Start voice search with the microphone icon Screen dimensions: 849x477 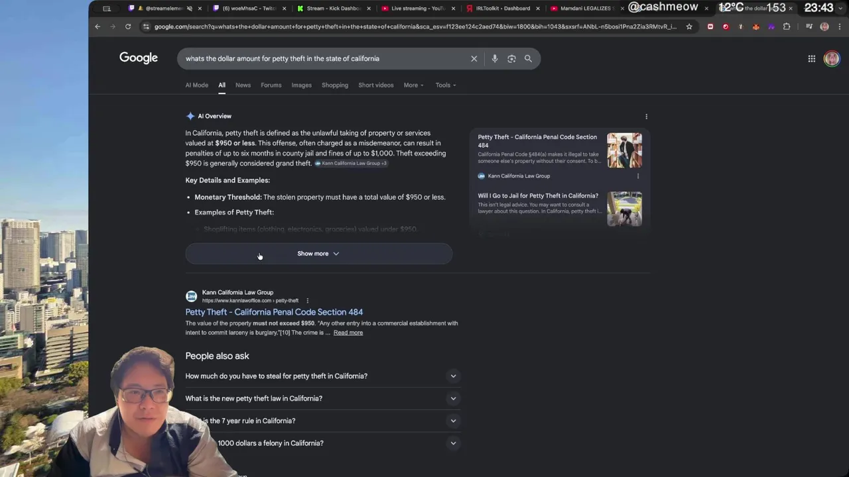494,58
